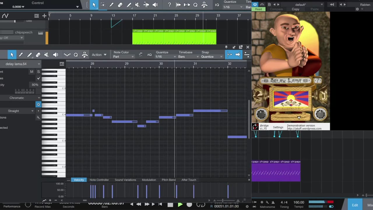This screenshot has width=373, height=210.
Task: Select the Eraser tool in the music editor
Action: (x=38, y=55)
